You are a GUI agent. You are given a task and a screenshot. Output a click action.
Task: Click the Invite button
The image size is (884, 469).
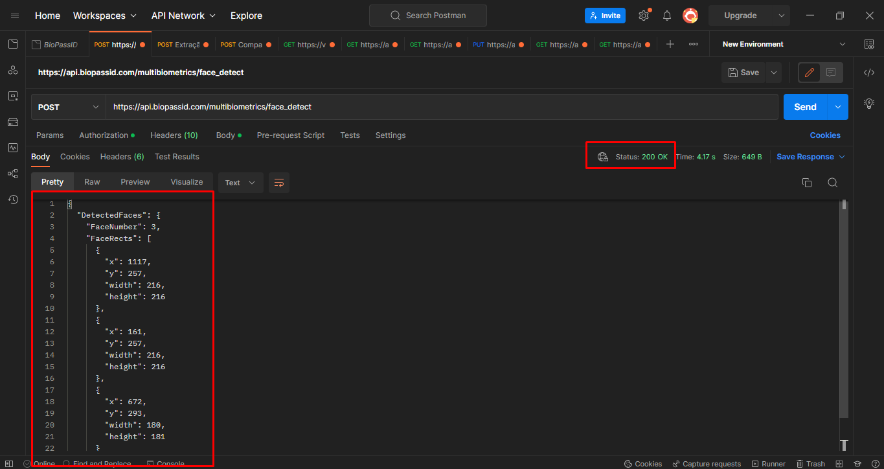pos(605,16)
